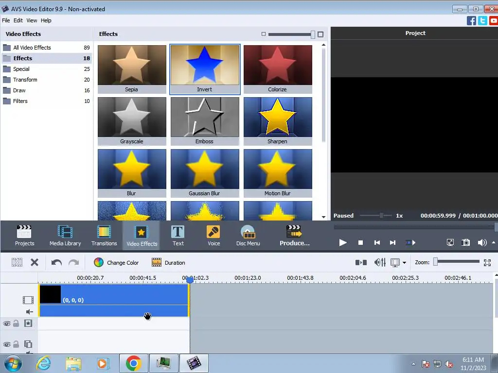Open the File menu
This screenshot has height=373, width=498.
[6, 20]
